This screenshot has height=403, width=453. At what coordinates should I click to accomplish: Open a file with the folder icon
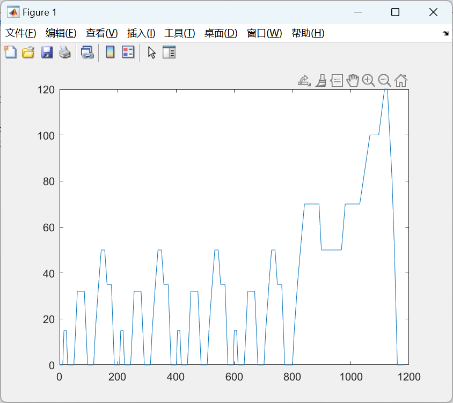(x=28, y=52)
